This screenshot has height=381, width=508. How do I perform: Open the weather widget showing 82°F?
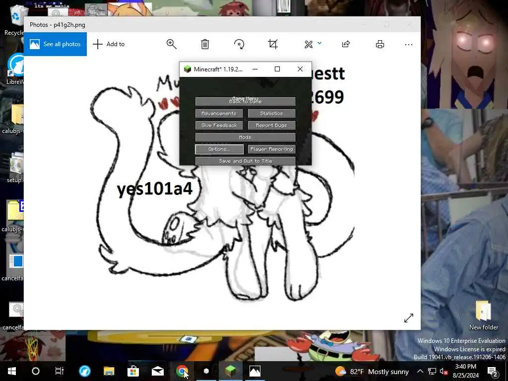click(x=372, y=371)
